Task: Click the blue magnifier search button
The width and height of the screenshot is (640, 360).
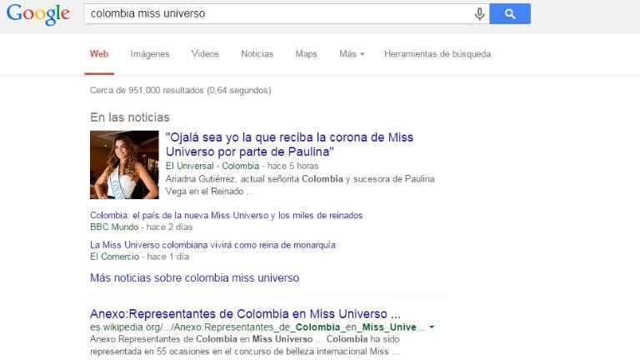Action: click(510, 14)
